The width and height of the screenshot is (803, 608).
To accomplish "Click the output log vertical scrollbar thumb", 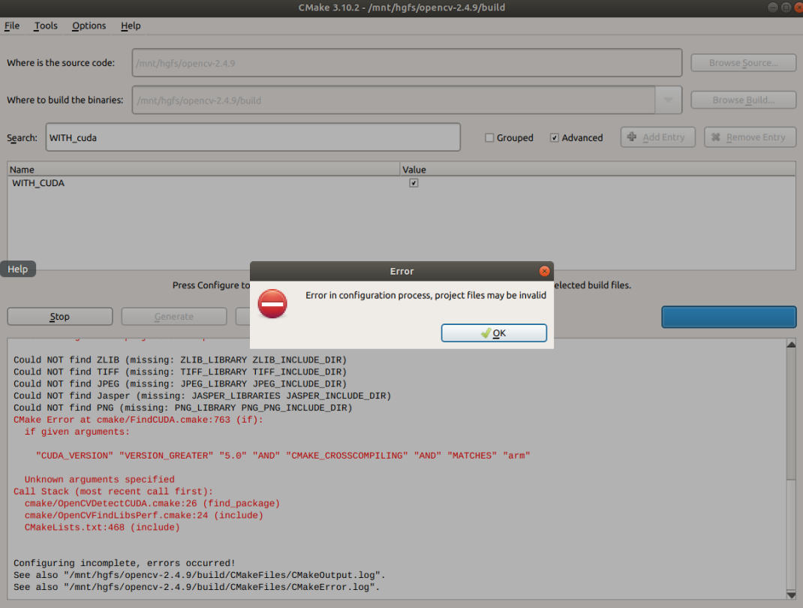I will pyautogui.click(x=791, y=415).
